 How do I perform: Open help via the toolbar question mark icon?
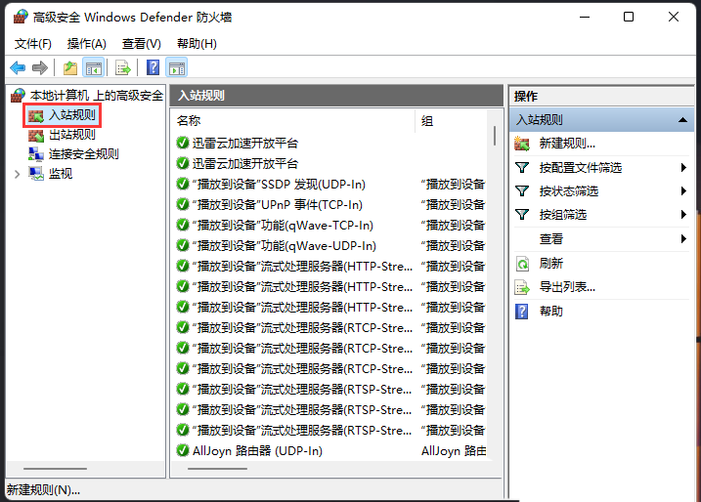[x=153, y=68]
